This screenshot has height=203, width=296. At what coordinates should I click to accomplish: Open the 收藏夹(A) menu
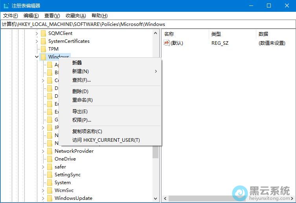(x=76, y=16)
